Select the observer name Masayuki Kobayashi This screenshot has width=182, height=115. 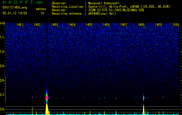click(x=104, y=3)
